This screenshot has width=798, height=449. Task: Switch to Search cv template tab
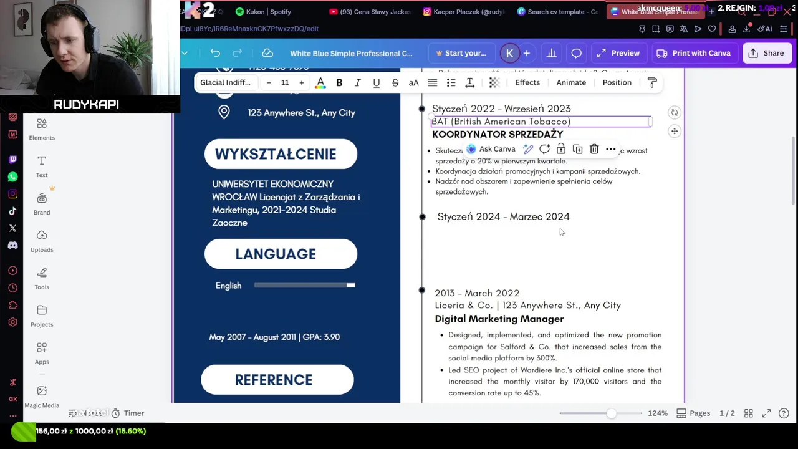pyautogui.click(x=558, y=11)
